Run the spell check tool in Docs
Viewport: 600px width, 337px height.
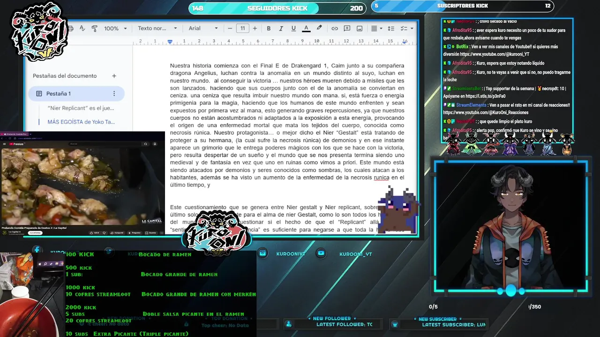(82, 28)
